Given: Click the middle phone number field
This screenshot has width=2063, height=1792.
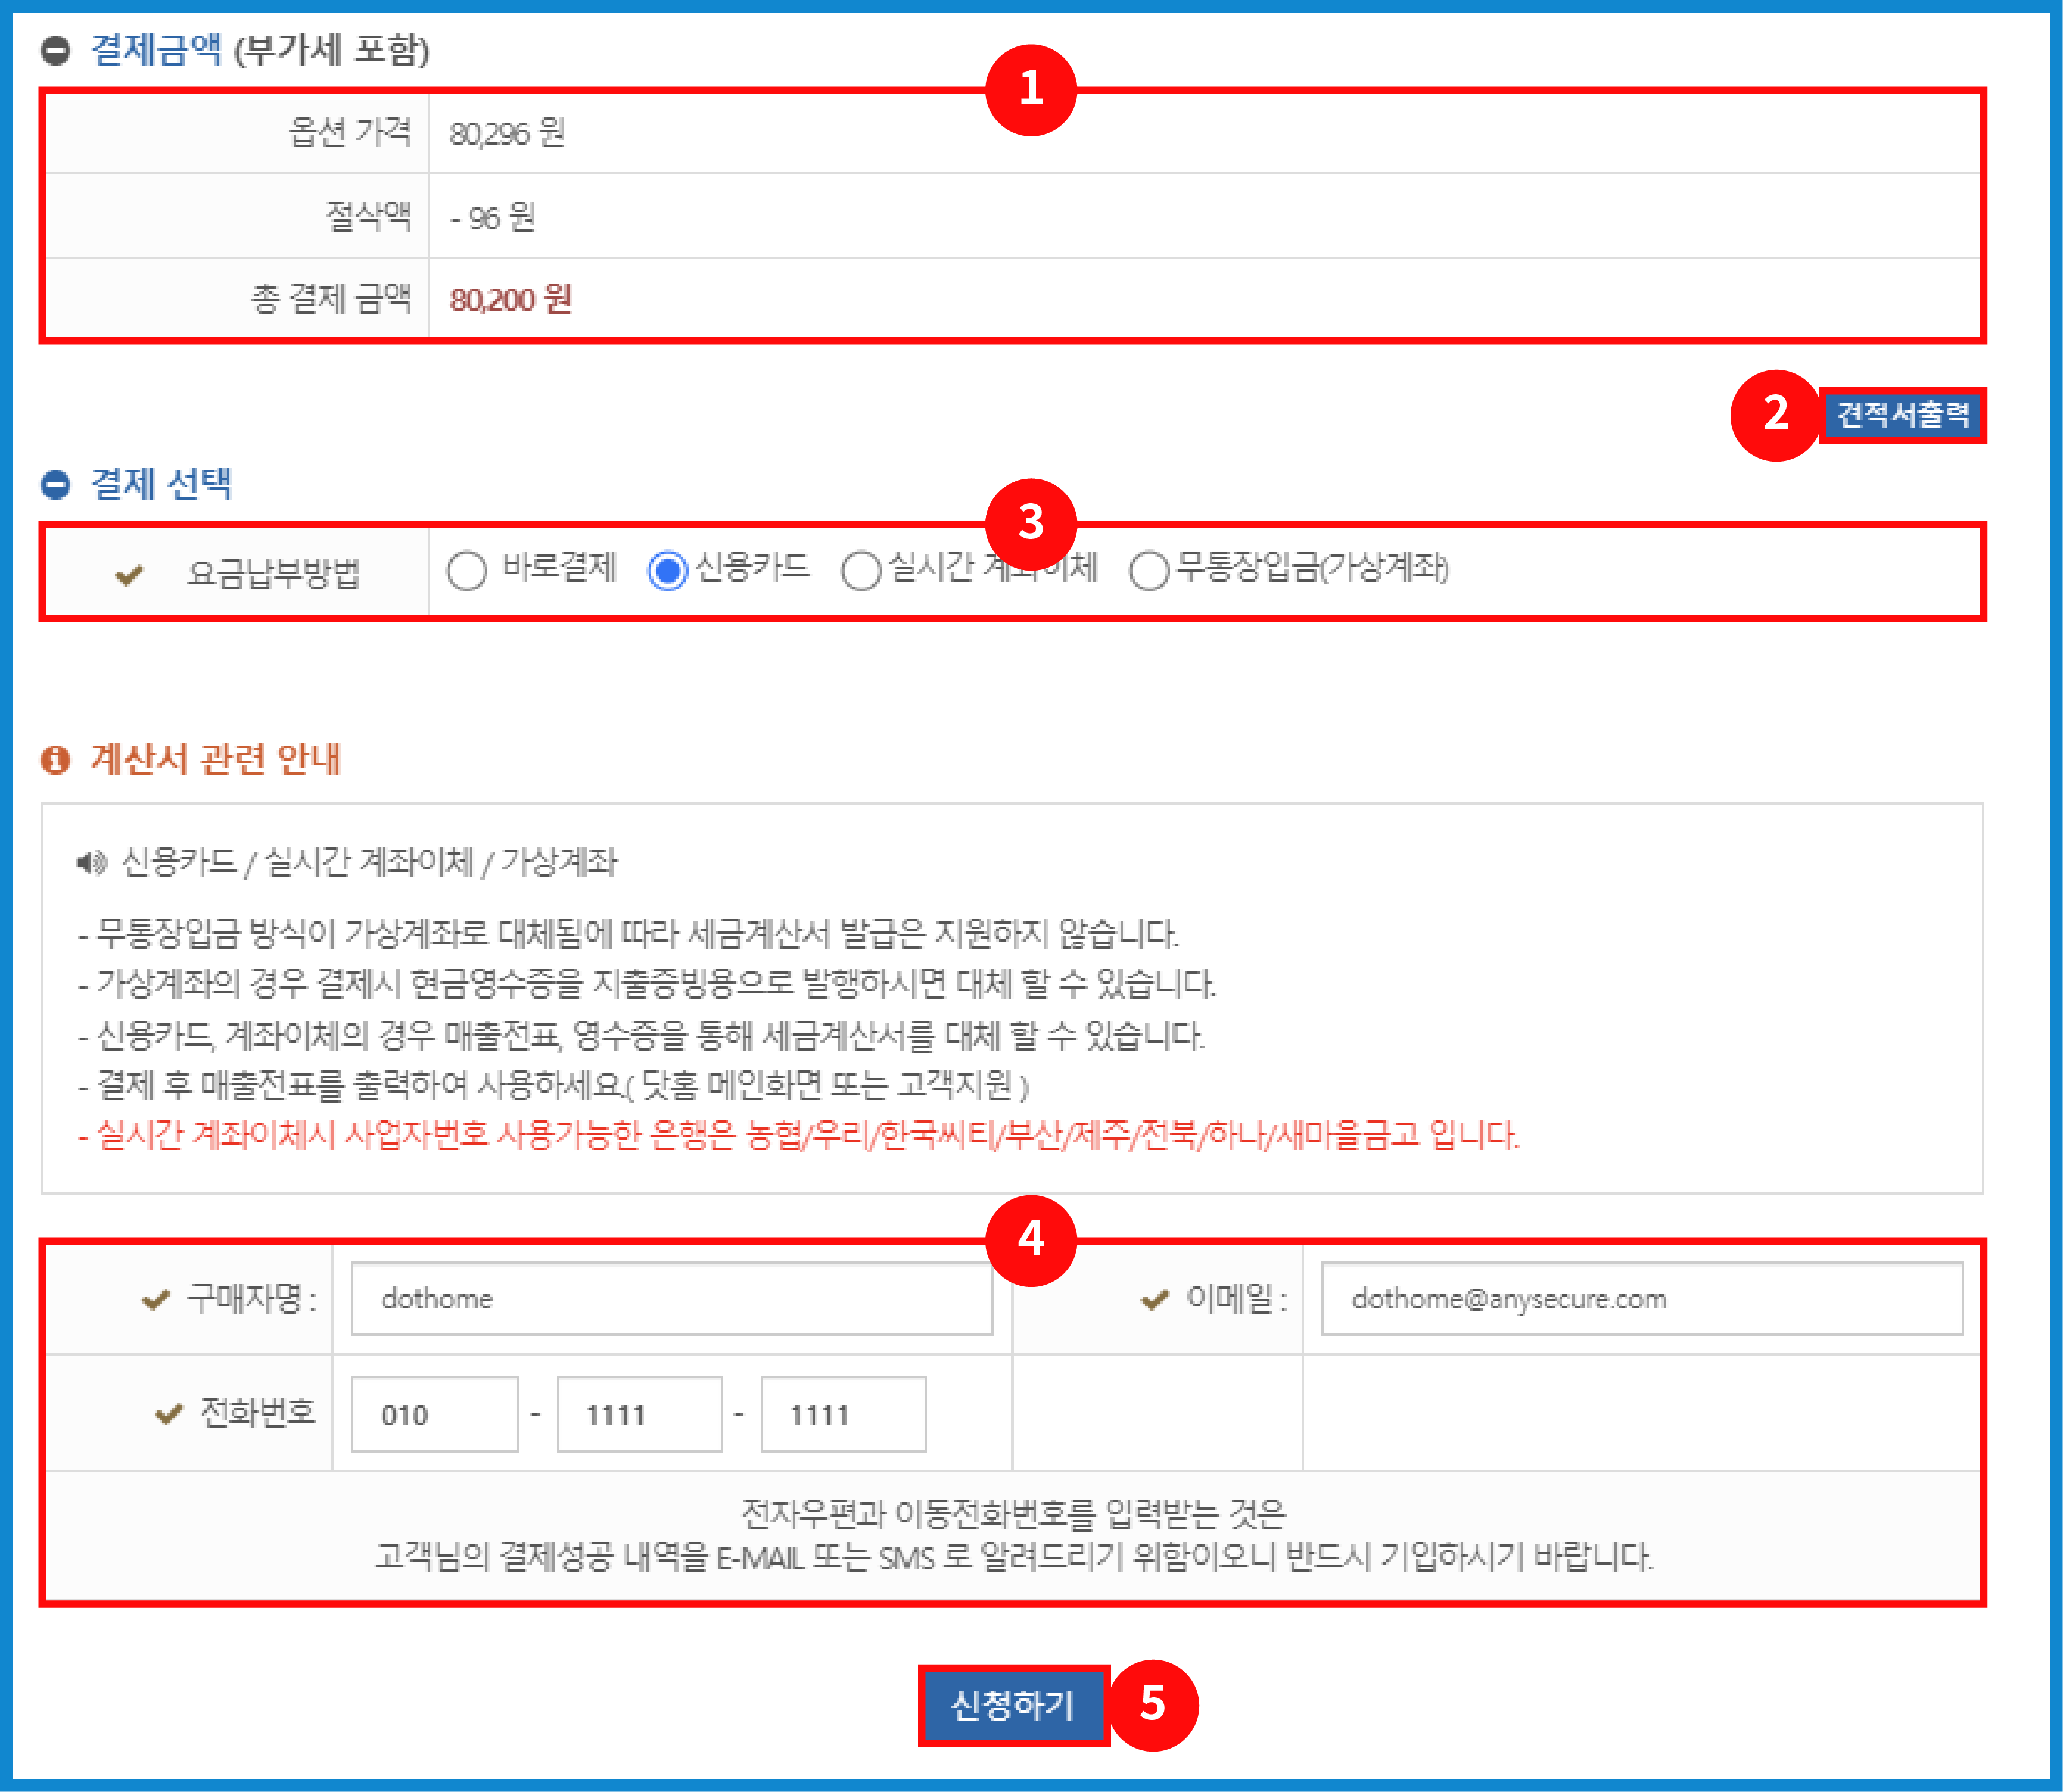Looking at the screenshot, I should point(639,1414).
